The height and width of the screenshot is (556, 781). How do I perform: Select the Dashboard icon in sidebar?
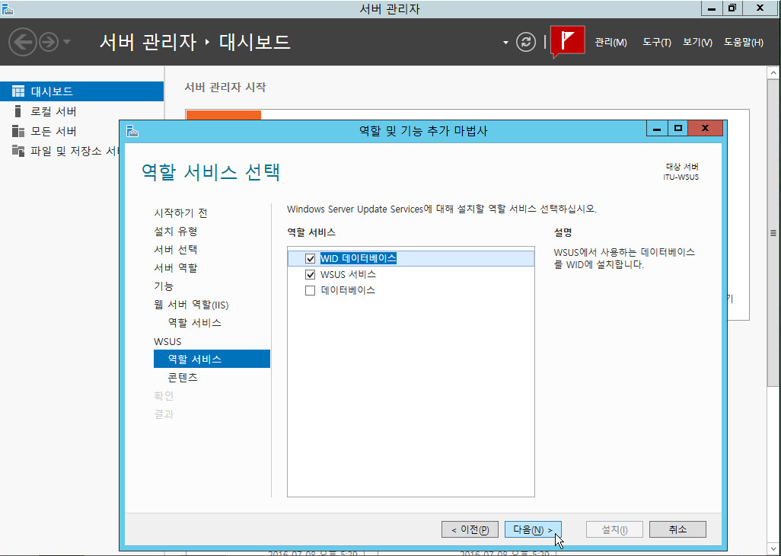(x=18, y=91)
